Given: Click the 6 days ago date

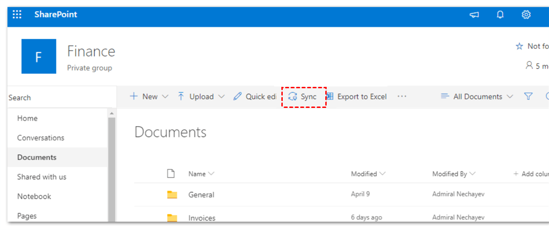Looking at the screenshot, I should [x=367, y=218].
